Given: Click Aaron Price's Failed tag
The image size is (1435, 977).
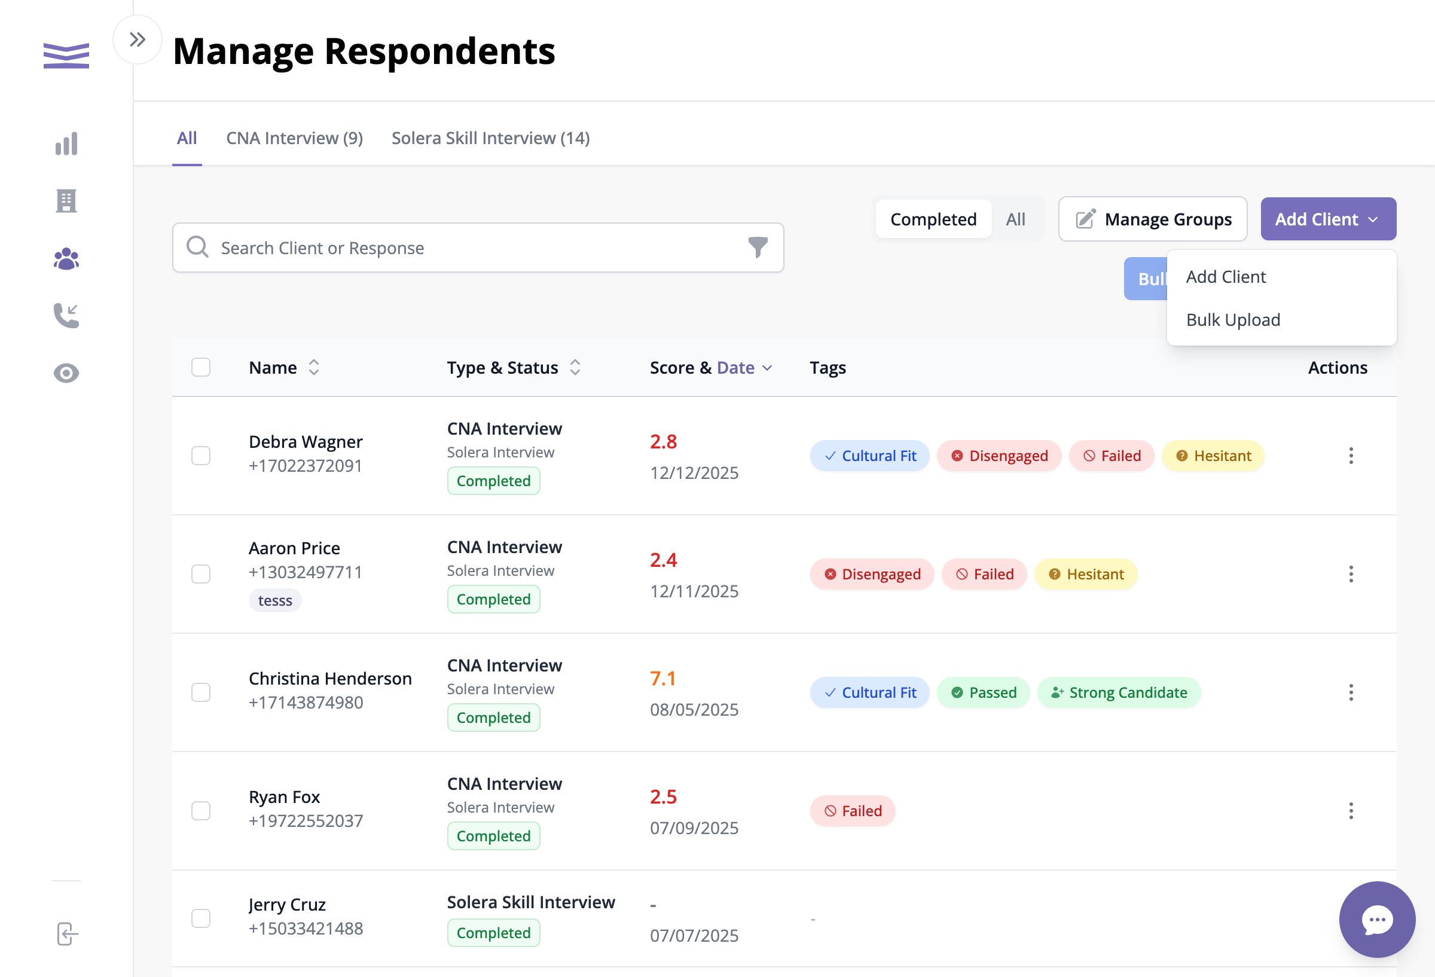Looking at the screenshot, I should click(x=984, y=575).
